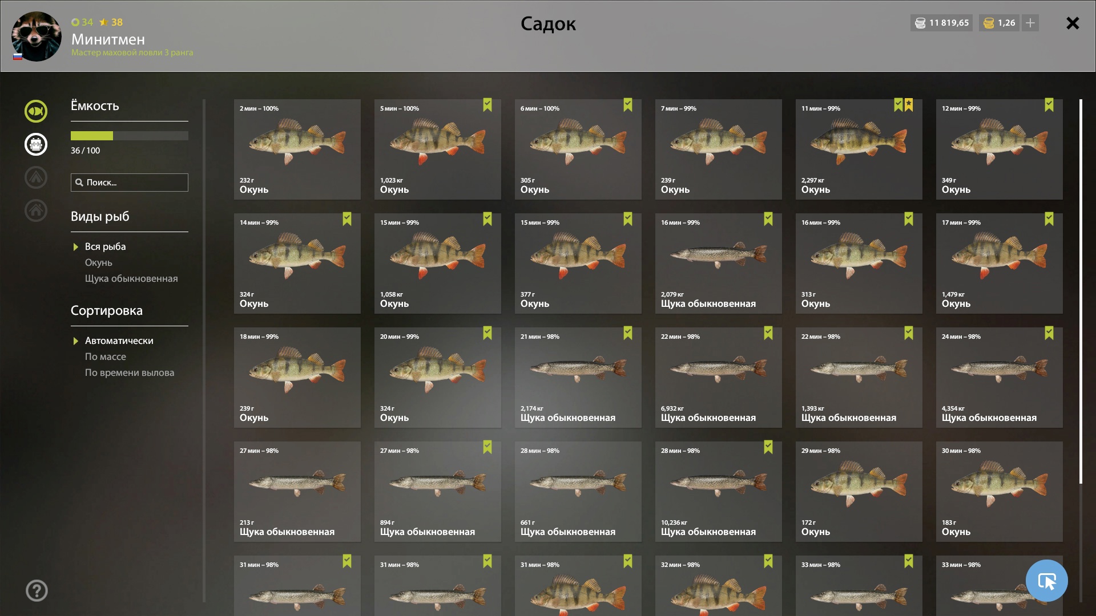The image size is (1096, 616).
Task: Open the Минитмен raccoon avatar
Action: 37,37
